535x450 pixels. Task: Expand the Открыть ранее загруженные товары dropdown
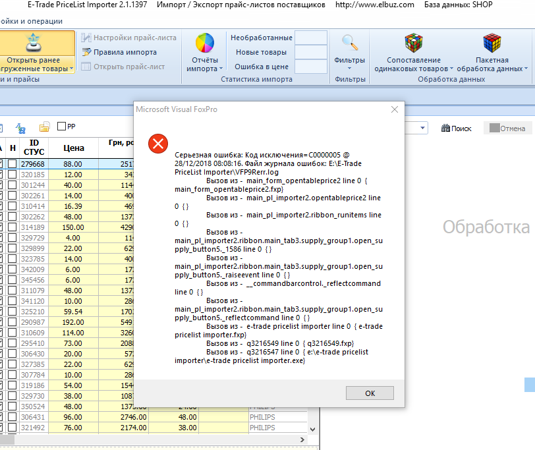pos(71,69)
